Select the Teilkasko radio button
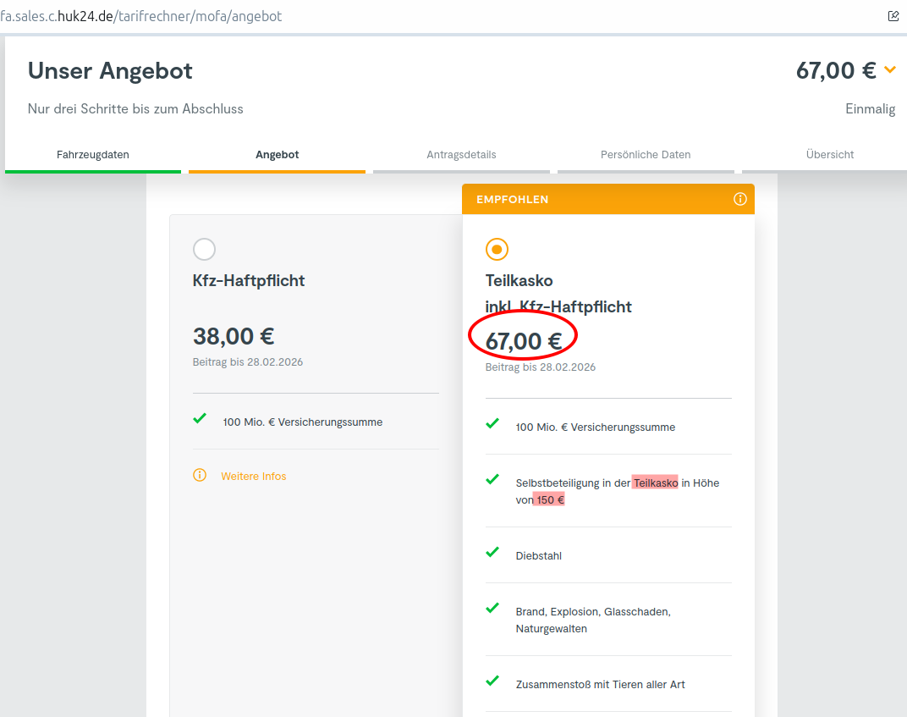 [x=497, y=249]
